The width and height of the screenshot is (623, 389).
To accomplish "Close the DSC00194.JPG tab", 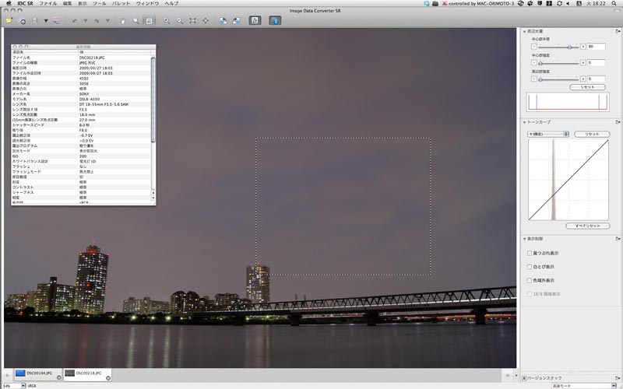I will [59, 378].
